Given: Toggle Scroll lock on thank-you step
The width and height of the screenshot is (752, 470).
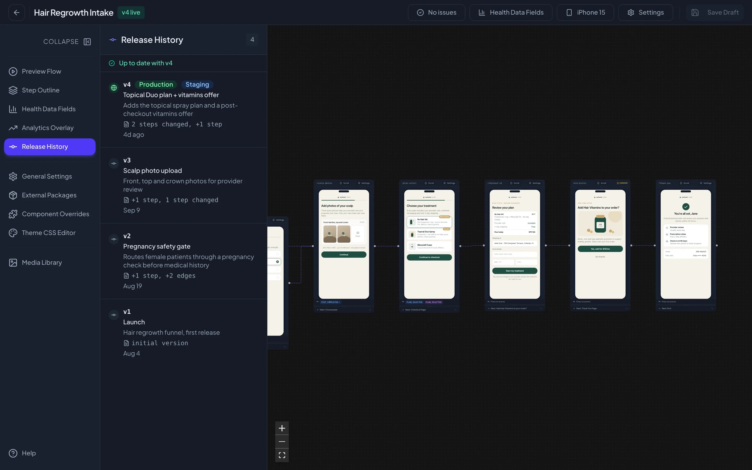Looking at the screenshot, I should point(685,183).
